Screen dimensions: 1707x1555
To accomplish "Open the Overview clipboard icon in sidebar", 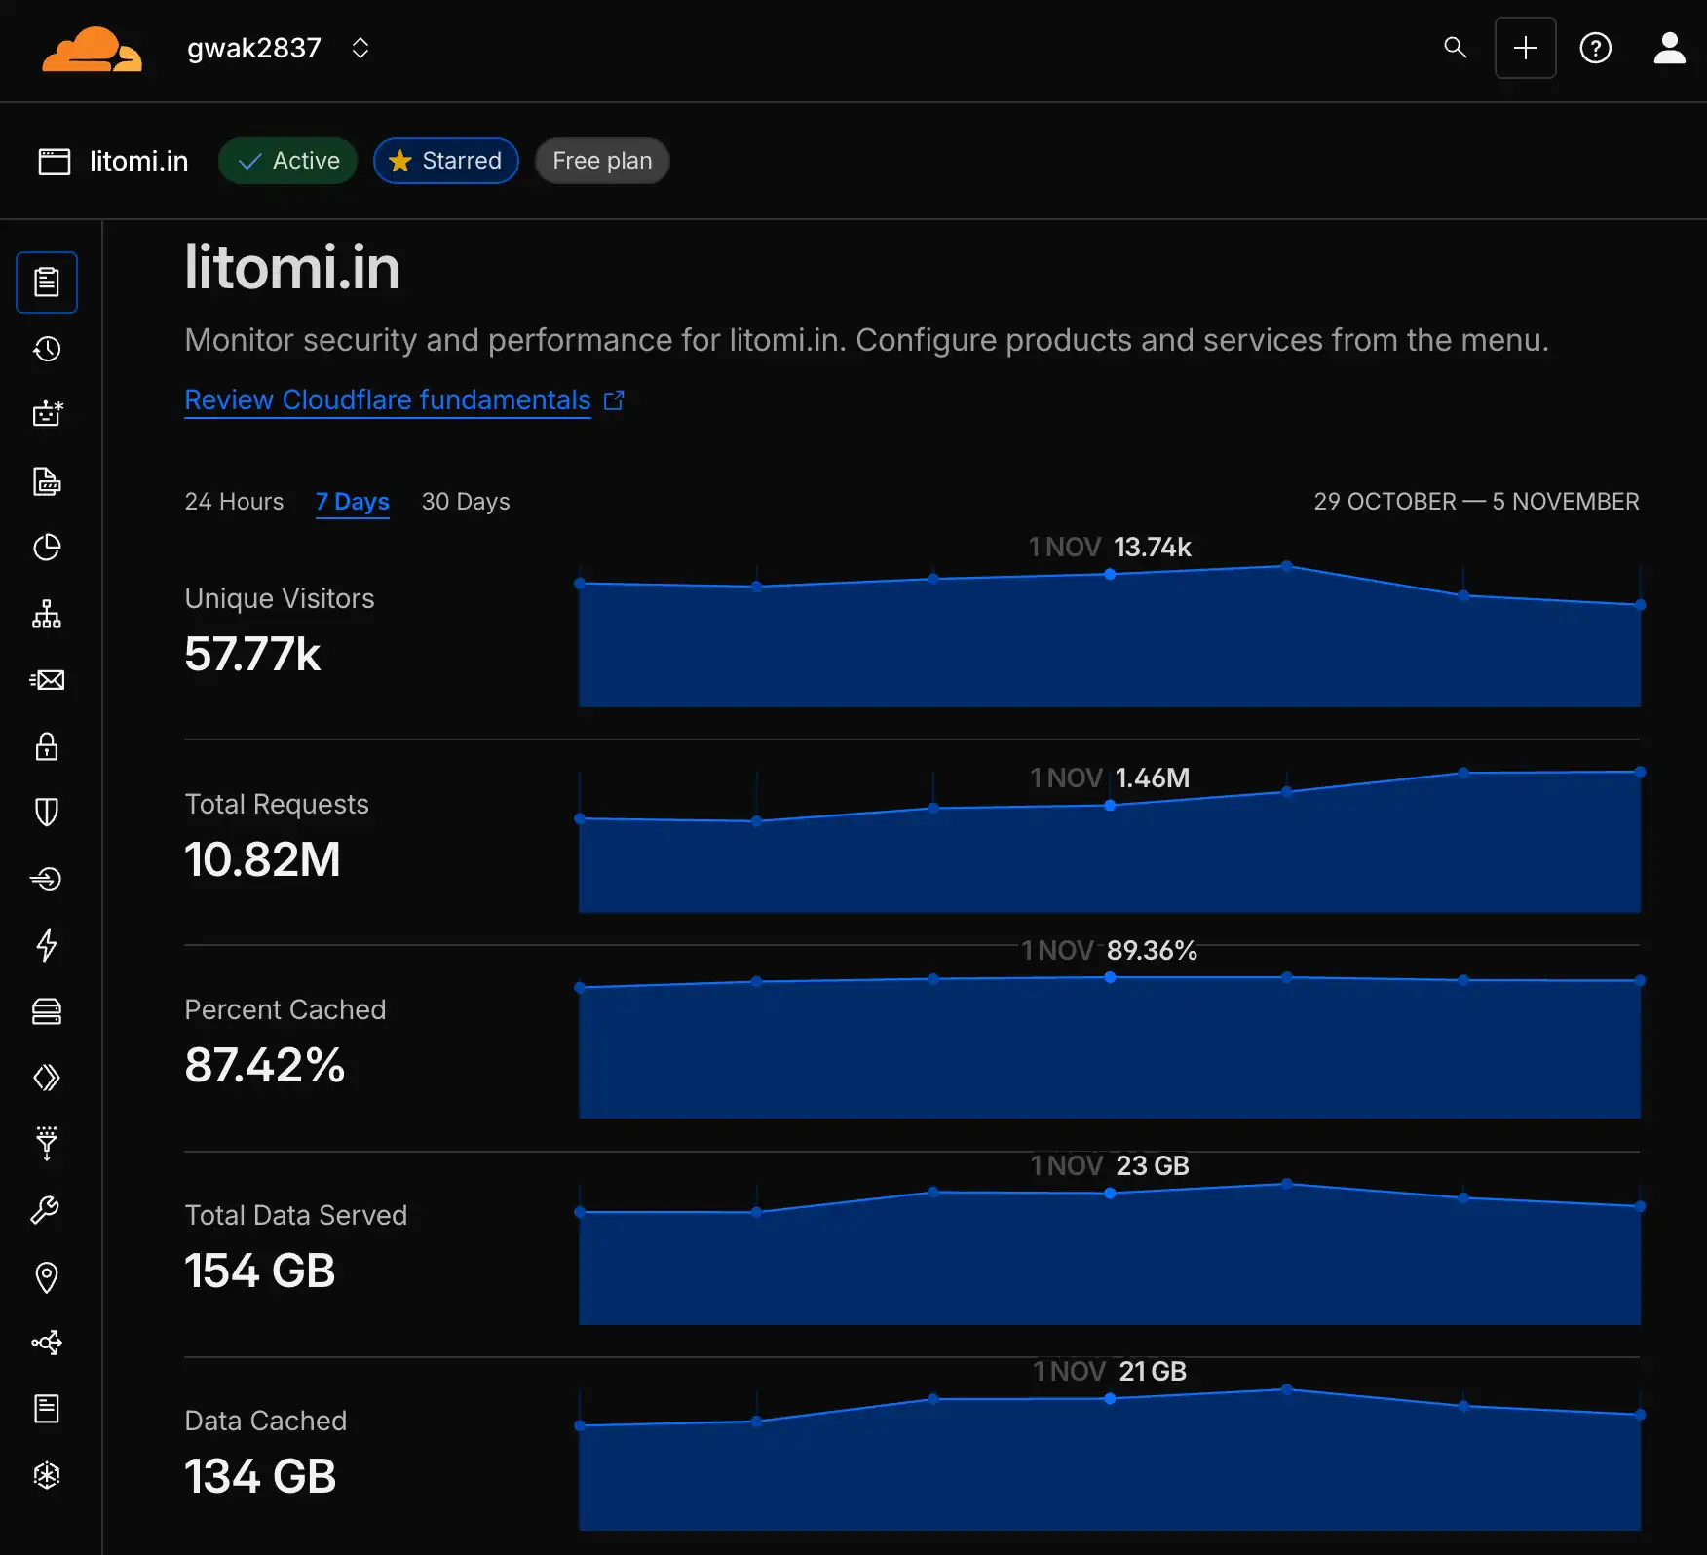I will (x=47, y=283).
